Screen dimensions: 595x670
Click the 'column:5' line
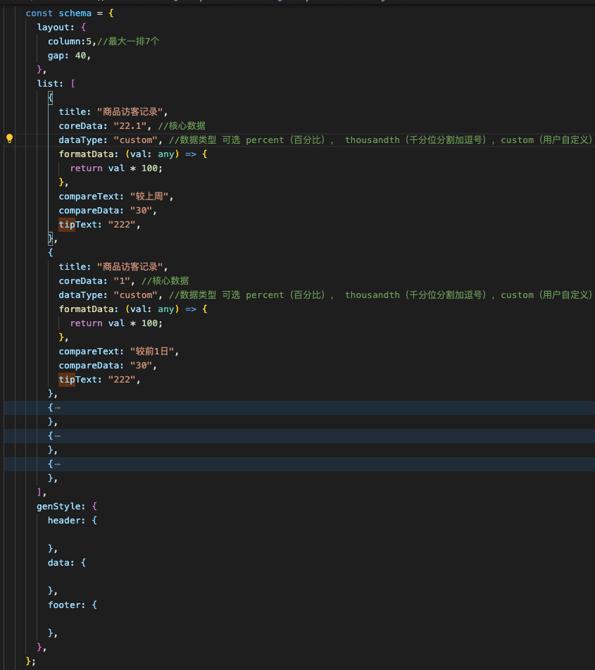point(70,42)
